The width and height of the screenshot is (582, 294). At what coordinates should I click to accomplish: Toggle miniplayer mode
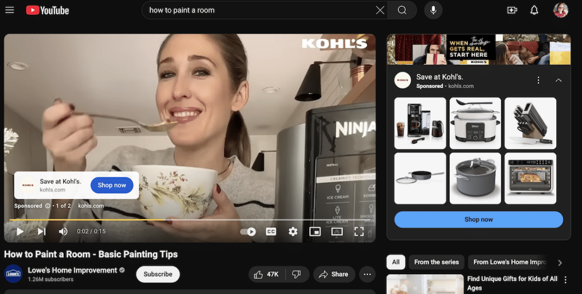(x=315, y=232)
